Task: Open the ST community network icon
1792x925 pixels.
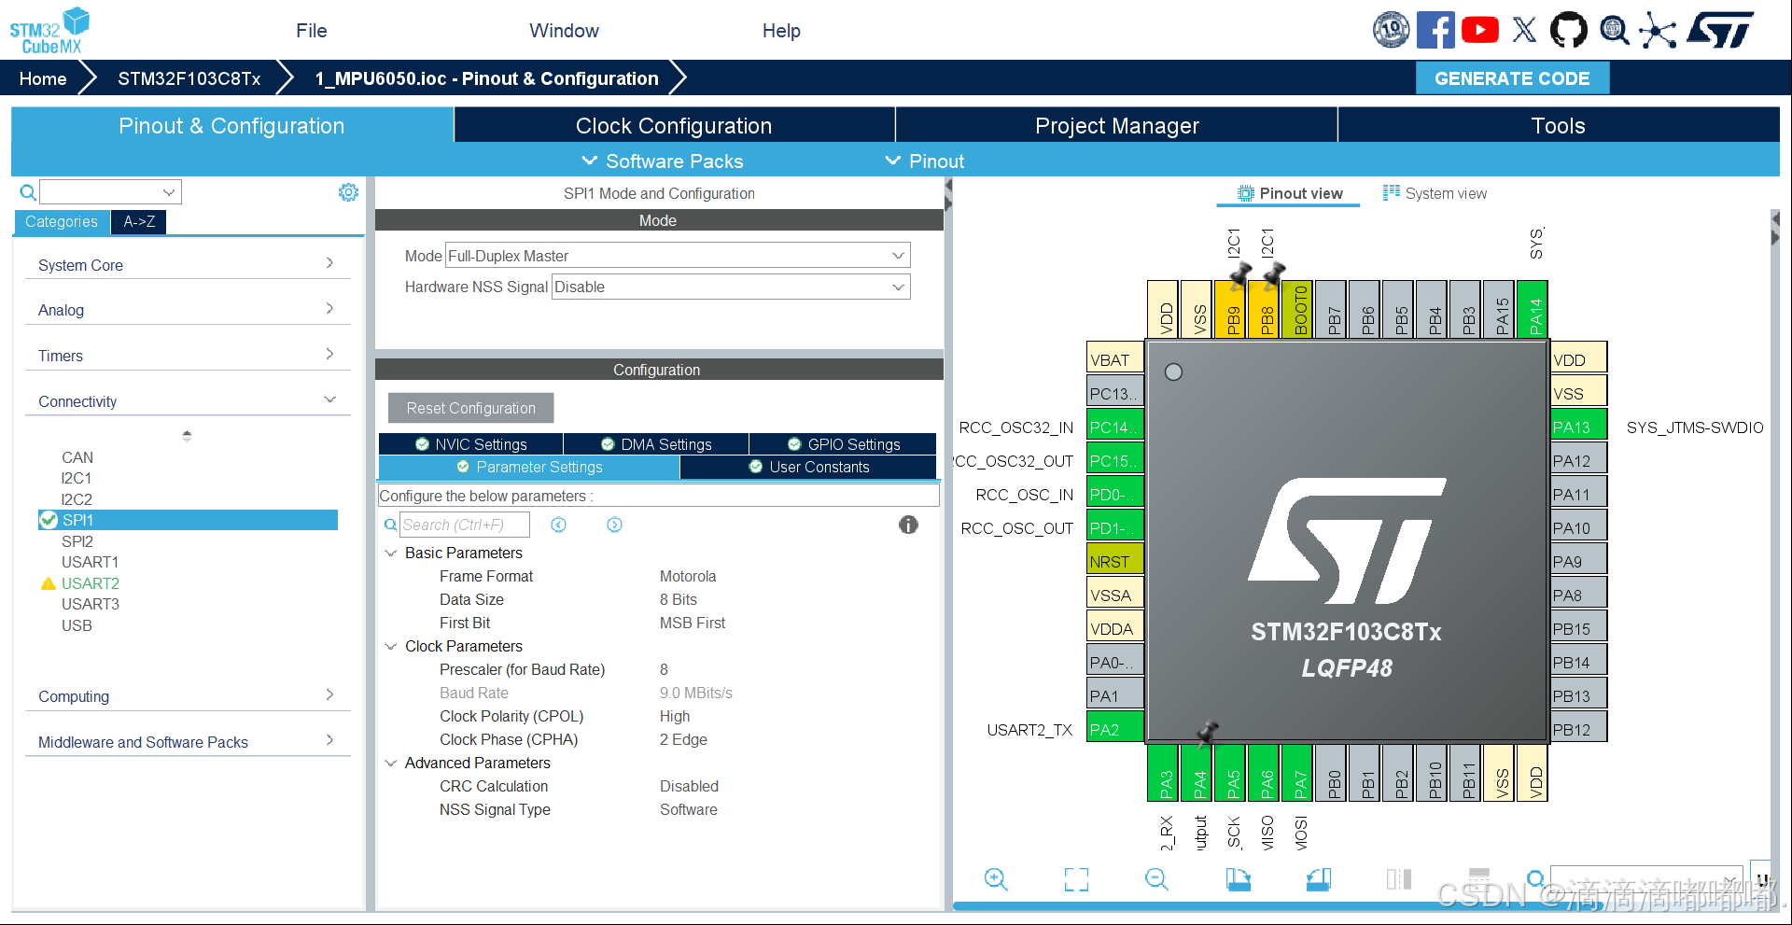Action: [1658, 30]
